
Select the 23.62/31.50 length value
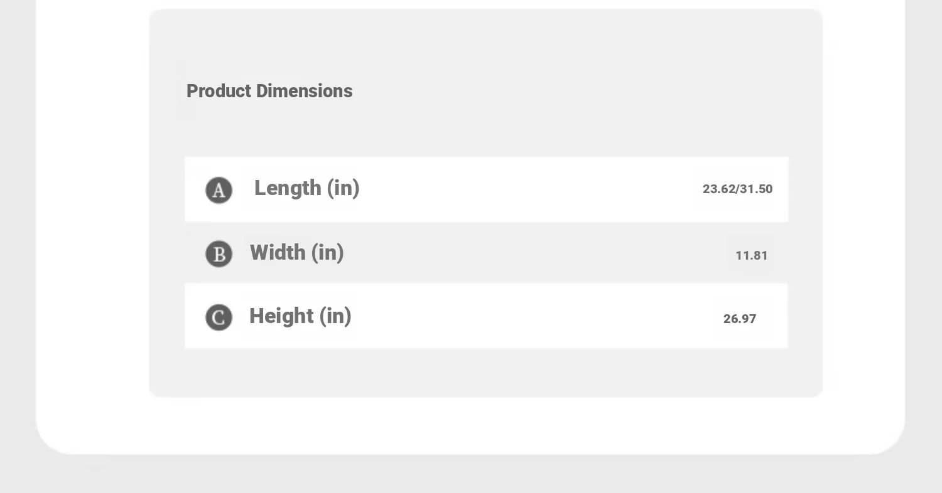click(737, 189)
